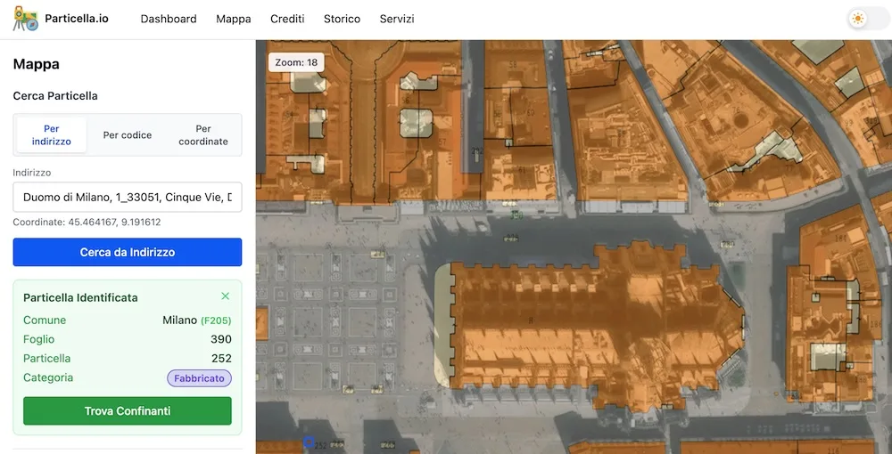892x454 pixels.
Task: Click the Particella.io logo icon
Action: point(26,19)
